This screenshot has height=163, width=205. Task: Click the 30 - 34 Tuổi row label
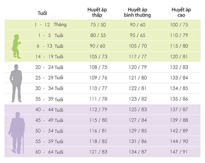[49, 89]
